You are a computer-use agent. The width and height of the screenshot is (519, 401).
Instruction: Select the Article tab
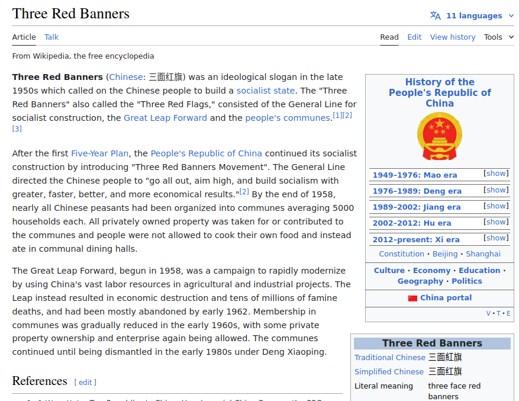(x=24, y=37)
